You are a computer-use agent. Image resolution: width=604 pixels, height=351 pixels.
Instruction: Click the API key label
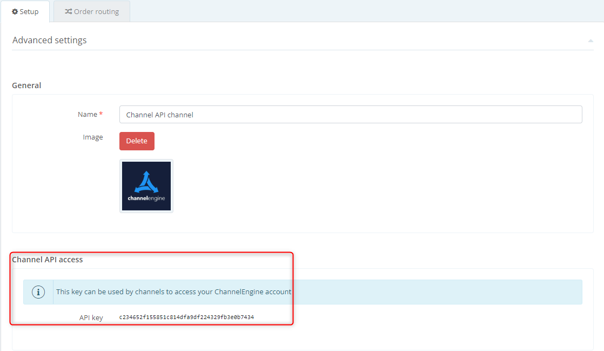click(91, 317)
